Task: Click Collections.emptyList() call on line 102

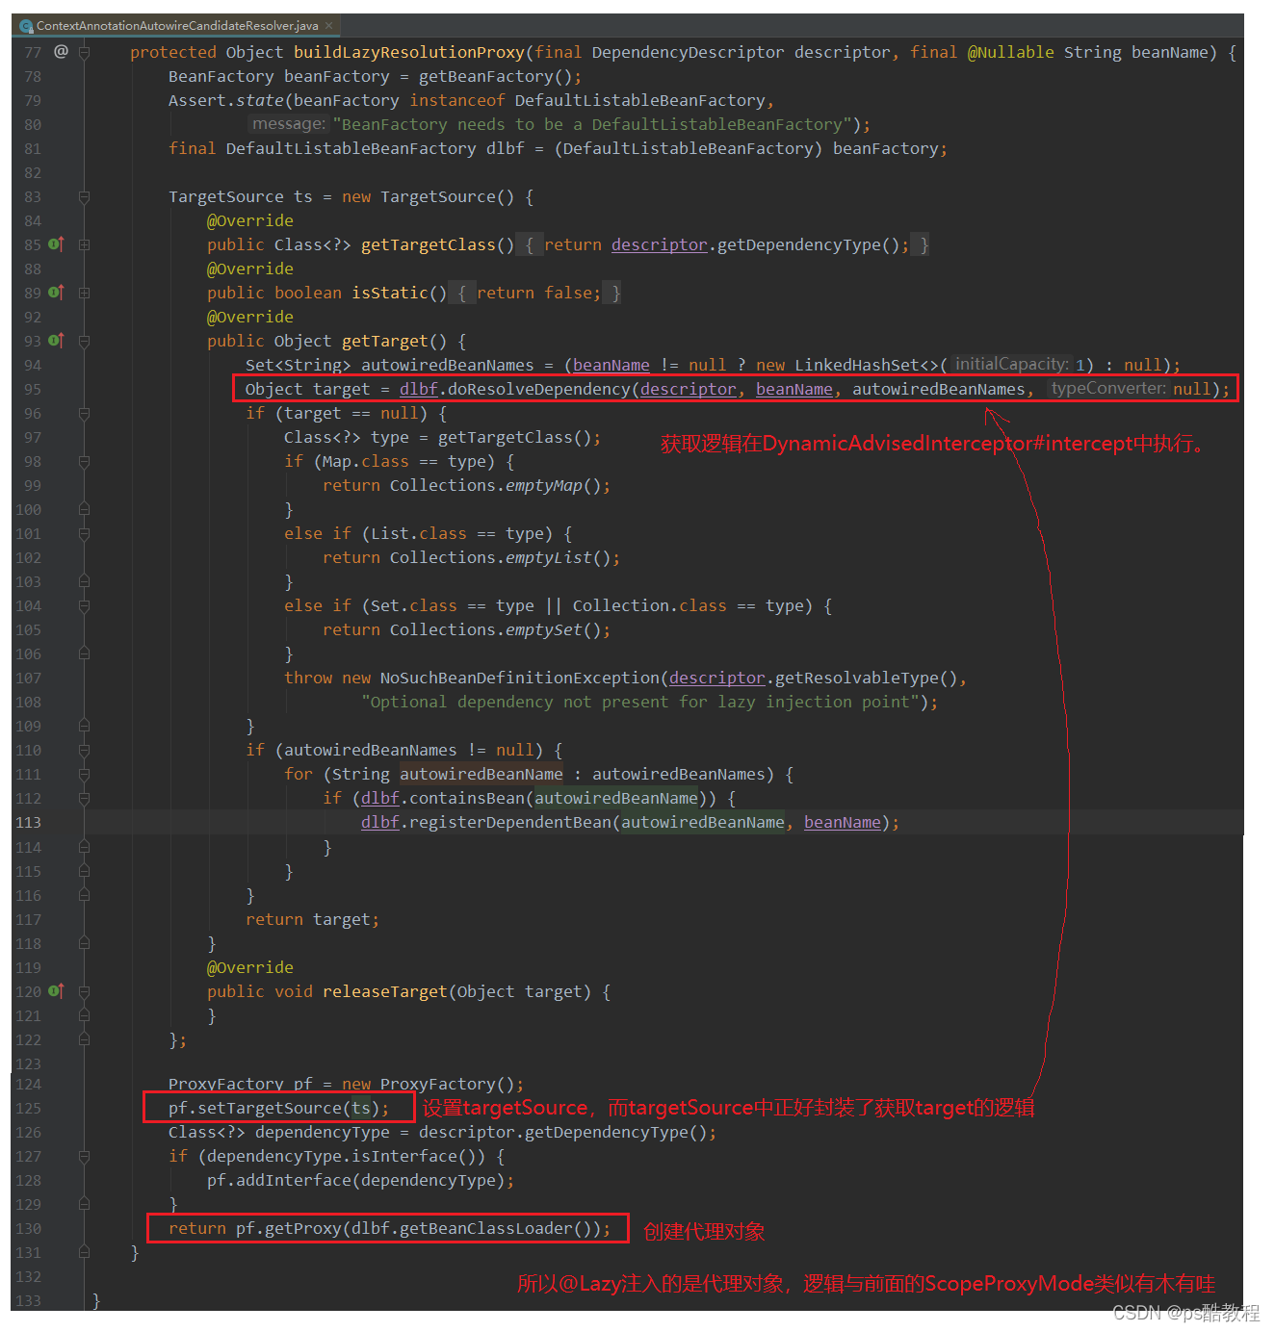Action: [501, 557]
